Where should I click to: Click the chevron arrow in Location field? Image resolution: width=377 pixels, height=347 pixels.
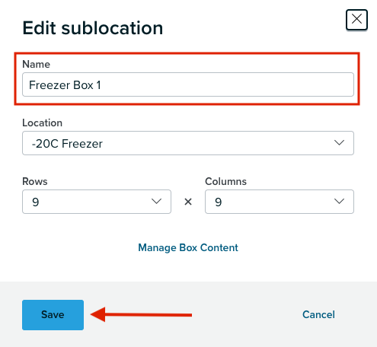coord(339,143)
